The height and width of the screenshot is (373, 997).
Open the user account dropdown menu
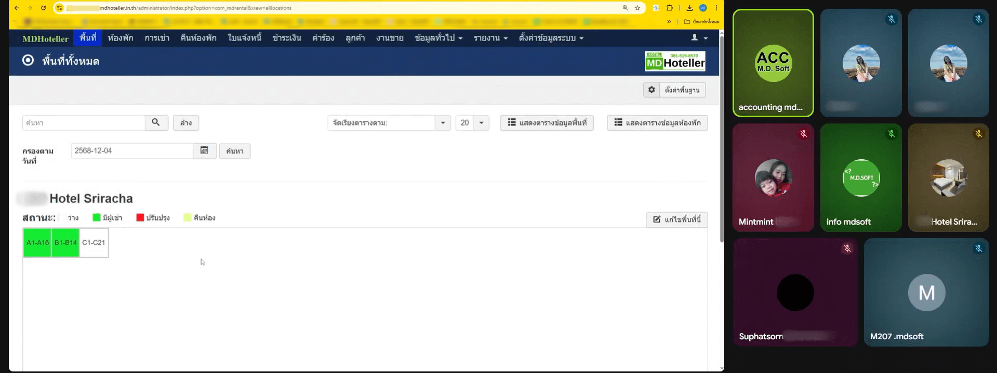(699, 38)
